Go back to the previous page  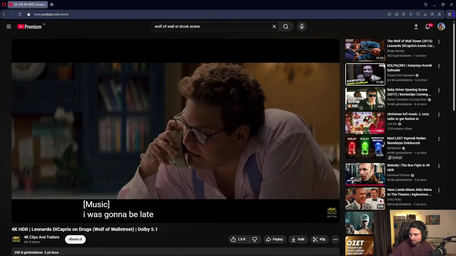pos(4,14)
